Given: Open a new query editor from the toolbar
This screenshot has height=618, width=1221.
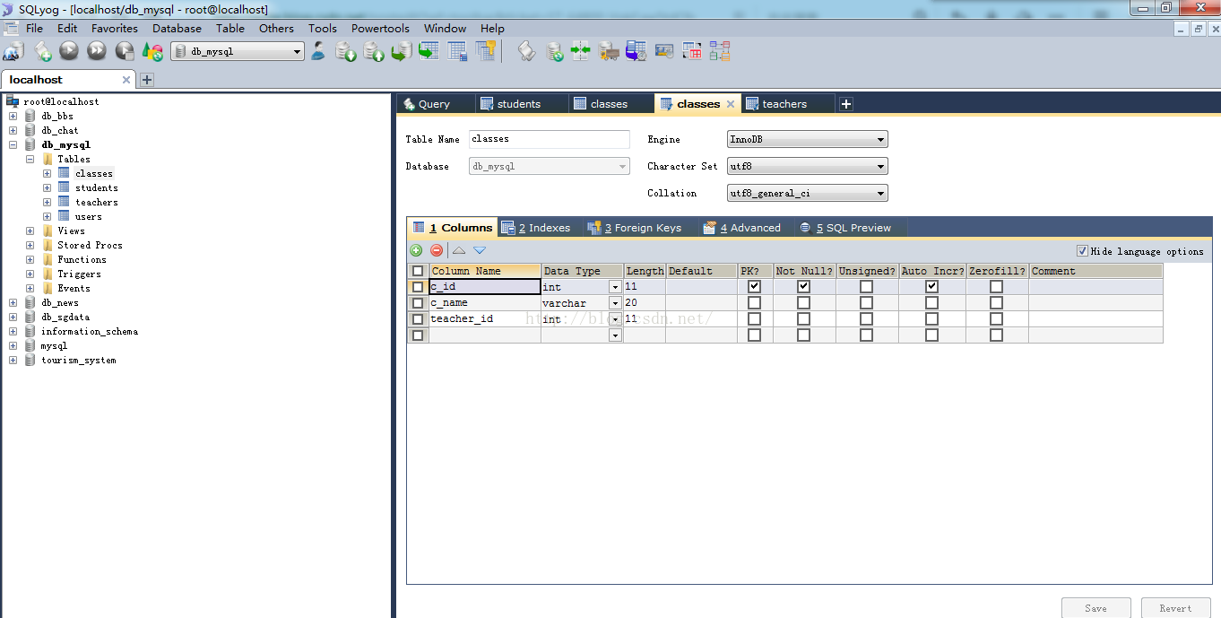Looking at the screenshot, I should point(42,51).
